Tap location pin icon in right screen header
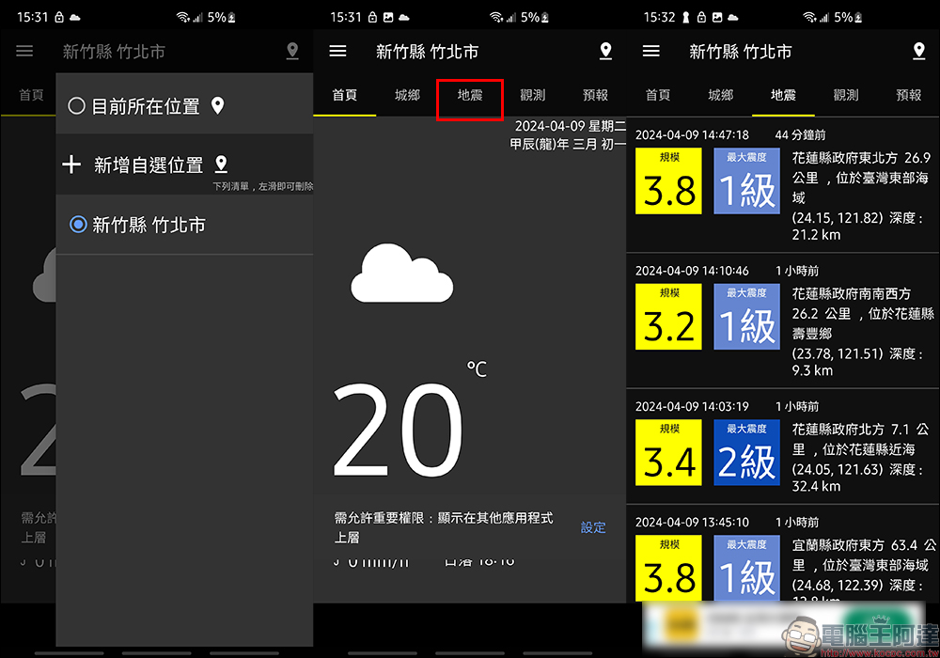940x658 pixels. (918, 51)
